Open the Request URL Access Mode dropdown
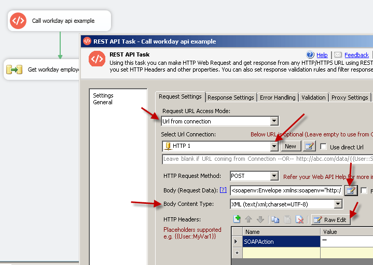The image size is (373, 265). 274,121
